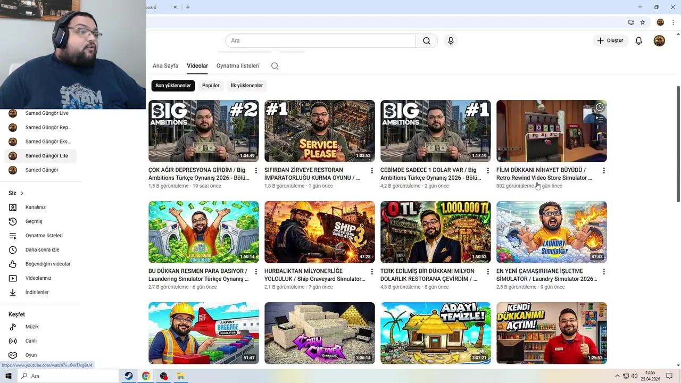The width and height of the screenshot is (681, 383).
Task: Play Airport Baggage Simulator thumbnail
Action: click(x=204, y=333)
